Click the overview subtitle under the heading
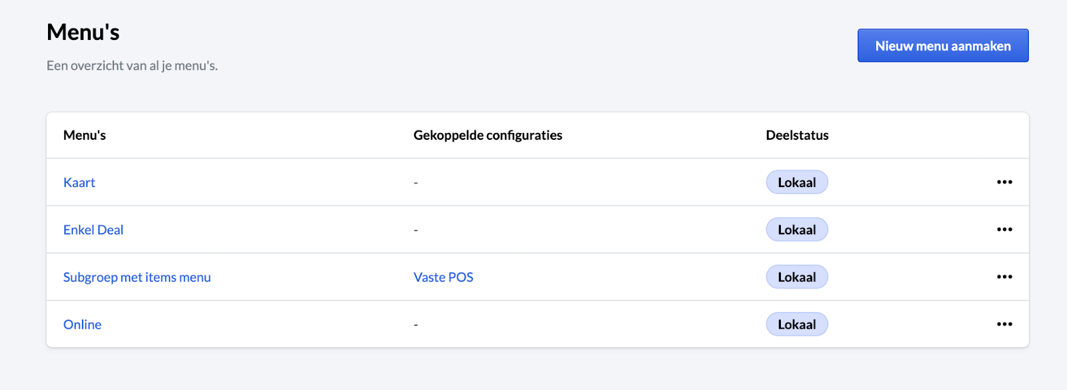 pos(132,65)
